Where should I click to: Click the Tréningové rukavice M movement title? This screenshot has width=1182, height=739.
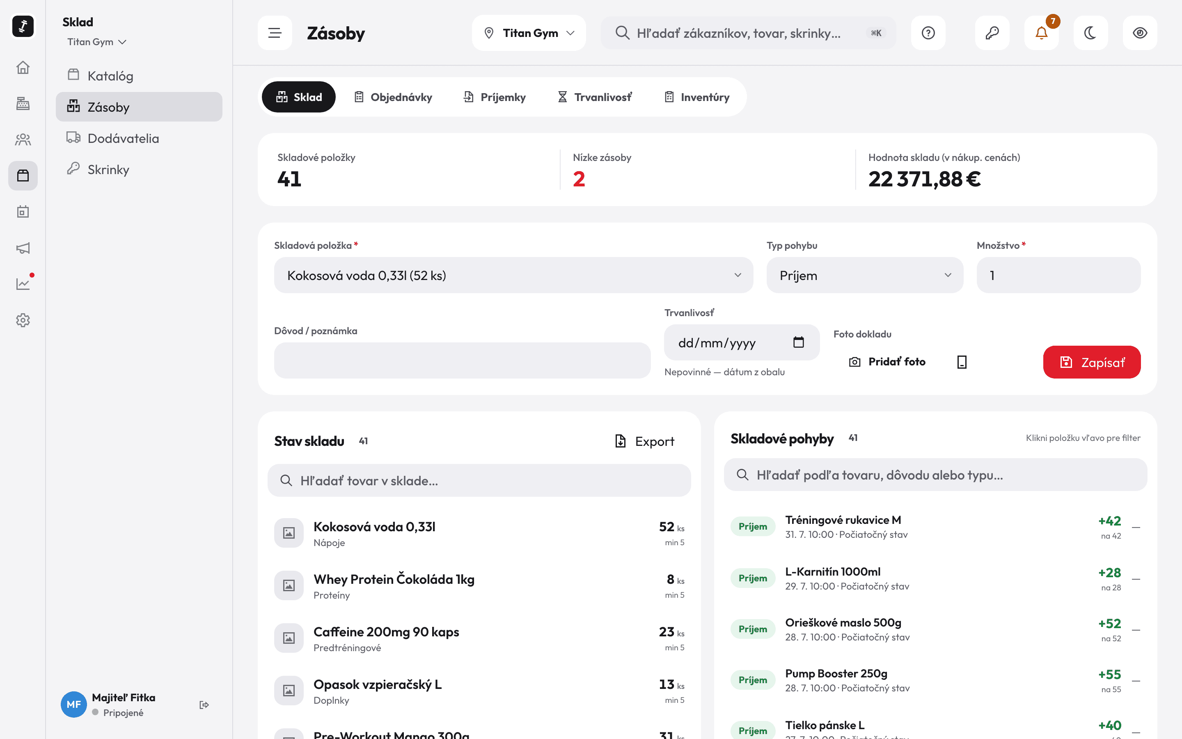click(843, 520)
